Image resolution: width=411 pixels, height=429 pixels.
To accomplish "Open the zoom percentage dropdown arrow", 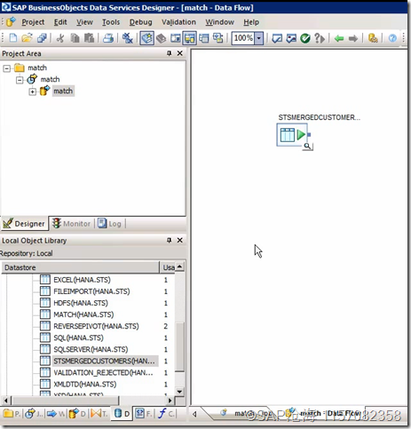I will click(259, 38).
